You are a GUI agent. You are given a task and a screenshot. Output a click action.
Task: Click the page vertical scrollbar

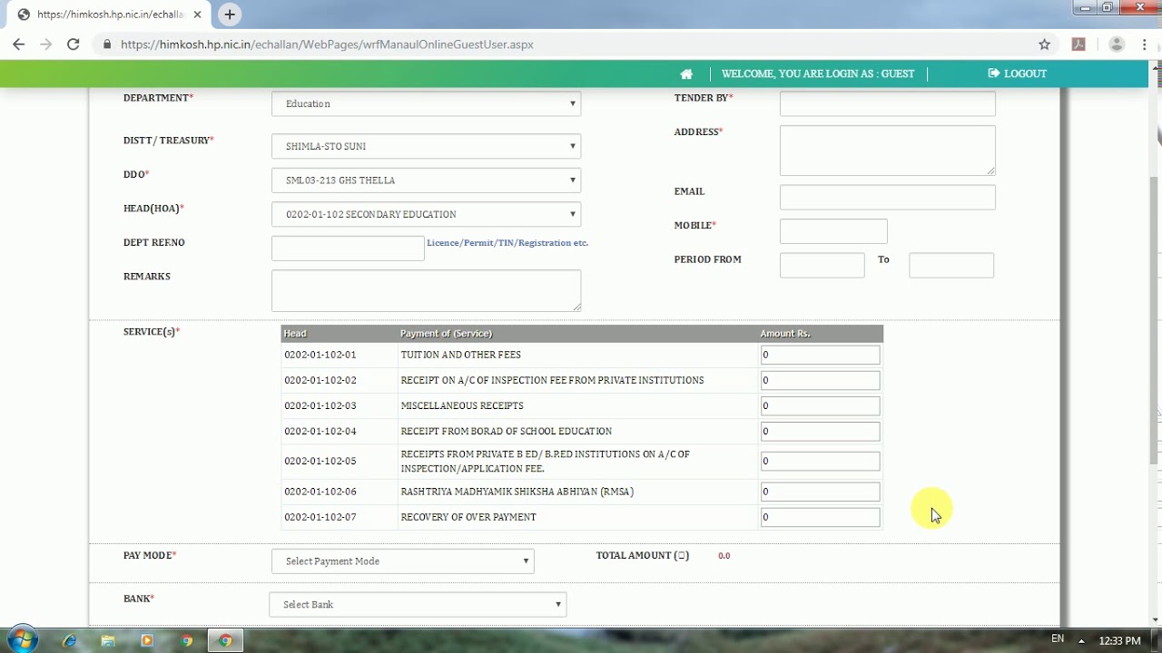tap(1155, 319)
